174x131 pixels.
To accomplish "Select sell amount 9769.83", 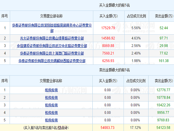I will (163, 120).
